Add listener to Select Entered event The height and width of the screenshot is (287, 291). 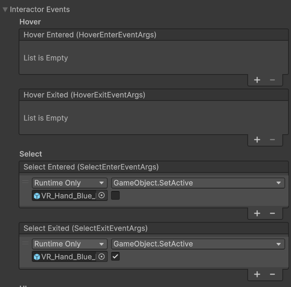tap(257, 213)
